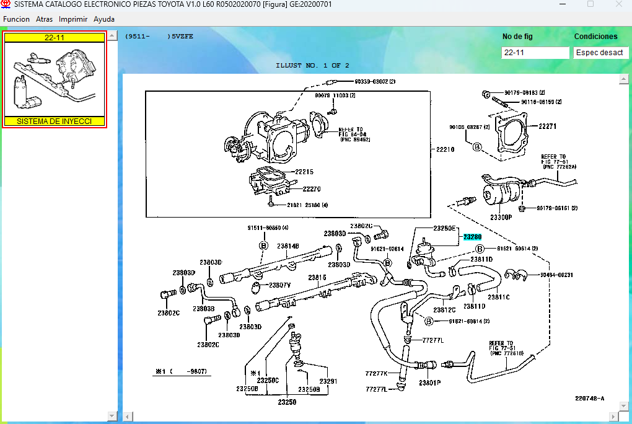This screenshot has height=424, width=632.
Task: Click part number 23300P fuel filter
Action: pos(501,218)
